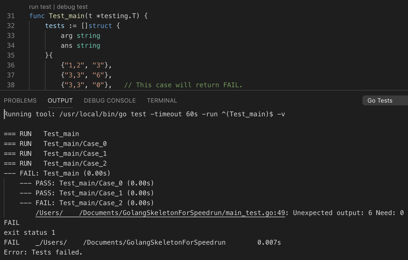Open the DEBUG CONSOLE tab
This screenshot has height=260, width=408.
110,101
